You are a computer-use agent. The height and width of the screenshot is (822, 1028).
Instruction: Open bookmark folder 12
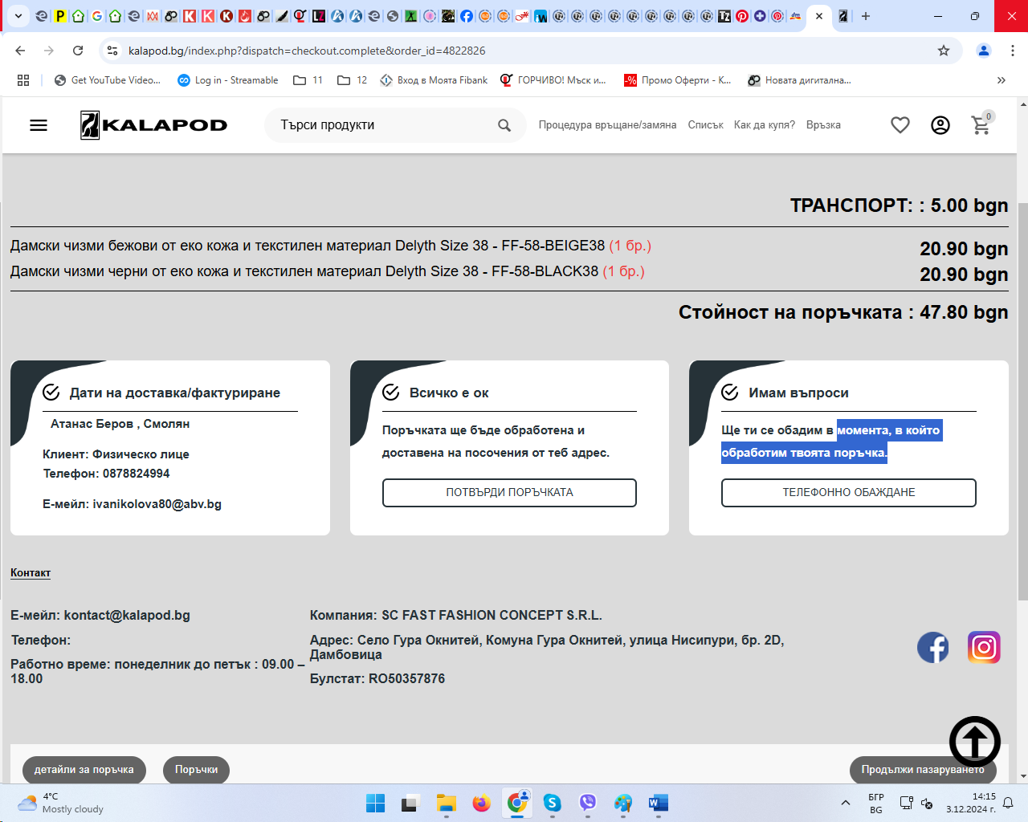[x=353, y=80]
